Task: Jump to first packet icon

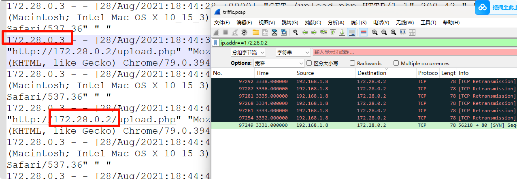Action: [333, 32]
